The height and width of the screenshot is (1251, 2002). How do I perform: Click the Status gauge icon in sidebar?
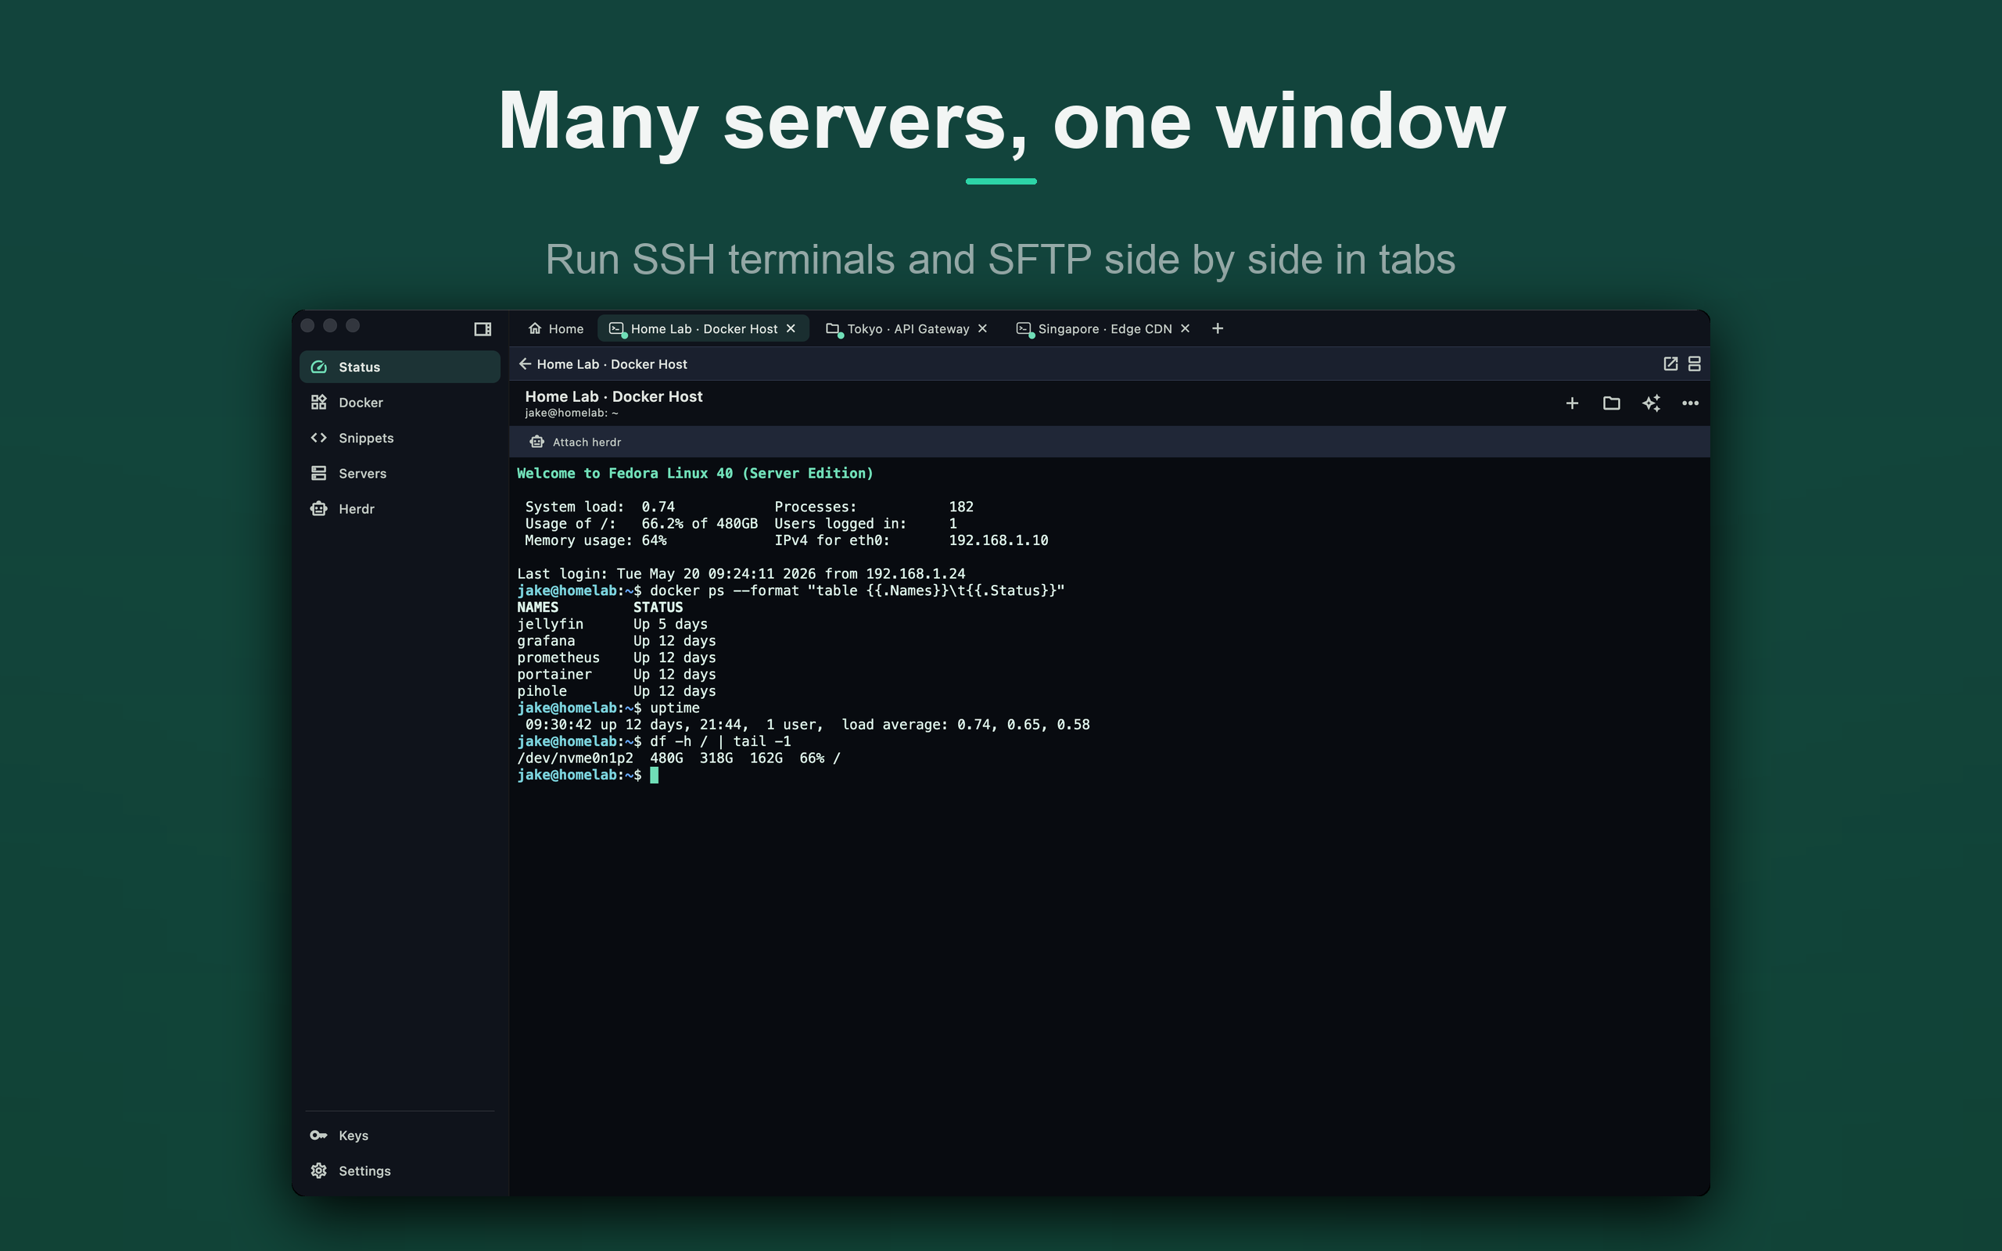pyautogui.click(x=318, y=367)
